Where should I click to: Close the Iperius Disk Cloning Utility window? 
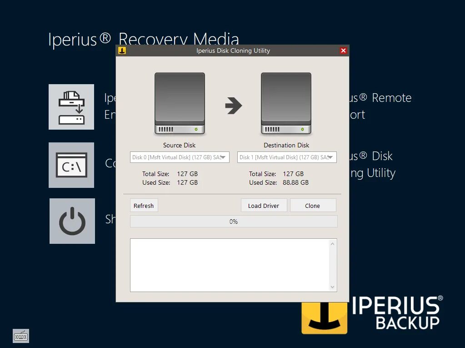pyautogui.click(x=344, y=50)
